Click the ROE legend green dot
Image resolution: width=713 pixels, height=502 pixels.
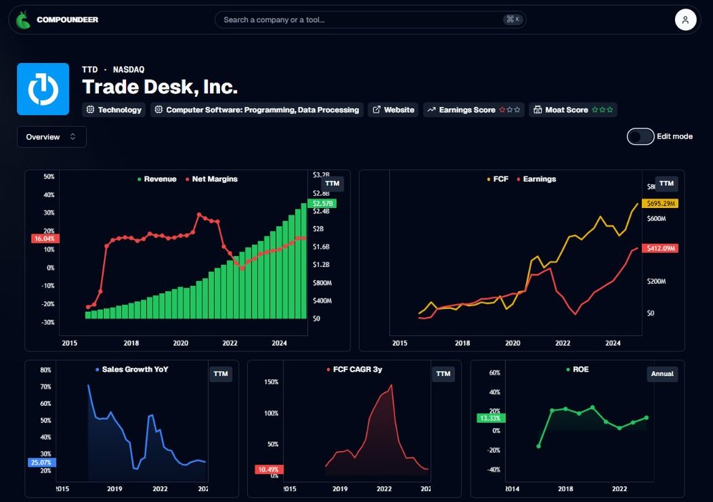[568, 369]
